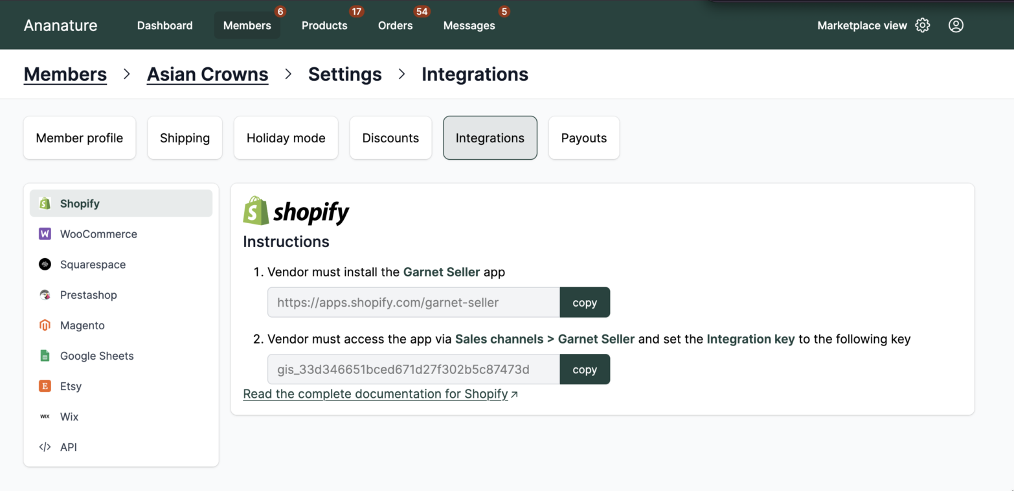Switch to the Payouts tab
The width and height of the screenshot is (1014, 491).
click(583, 138)
